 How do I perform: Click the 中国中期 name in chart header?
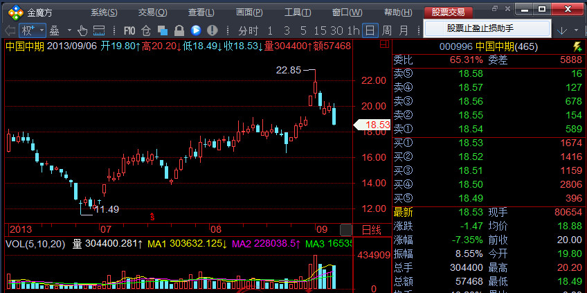click(25, 46)
